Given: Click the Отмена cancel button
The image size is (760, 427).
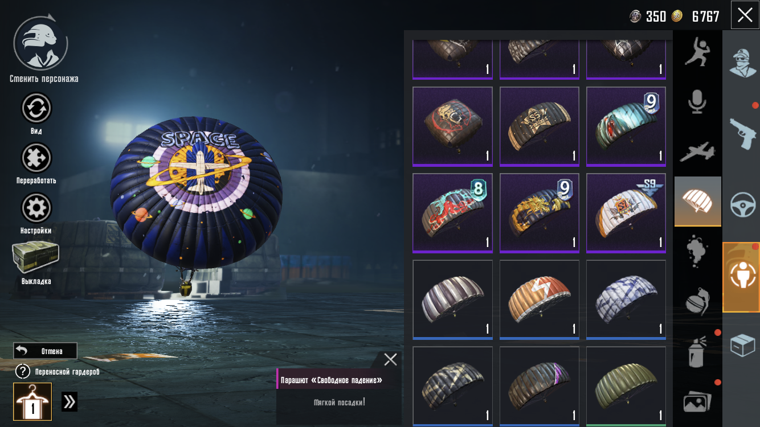Looking at the screenshot, I should point(45,351).
